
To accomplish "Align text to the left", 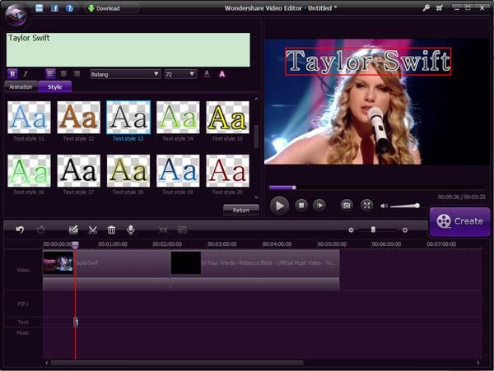I will coord(50,74).
